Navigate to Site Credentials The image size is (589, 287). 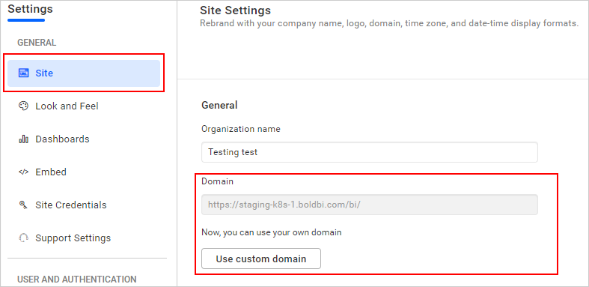71,205
